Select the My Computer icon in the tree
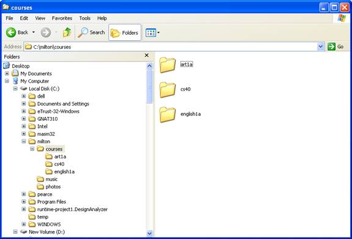The height and width of the screenshot is (239, 352). [15, 81]
